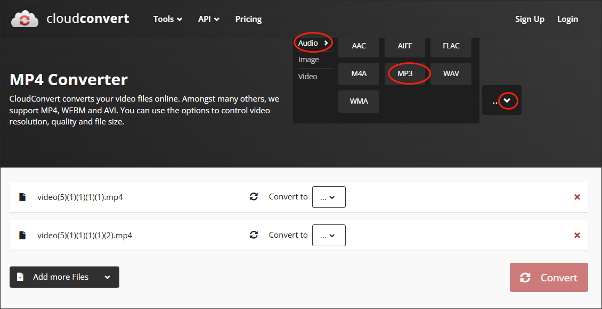Viewport: 602px width, 309px height.
Task: Click file icon of video(5)(1)(1)(1)(1)(2).mp4
Action: (23, 236)
